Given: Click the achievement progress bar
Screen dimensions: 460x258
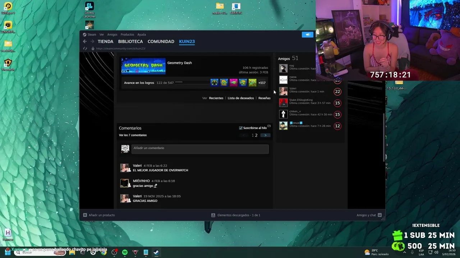Looking at the screenshot, I should [192, 83].
